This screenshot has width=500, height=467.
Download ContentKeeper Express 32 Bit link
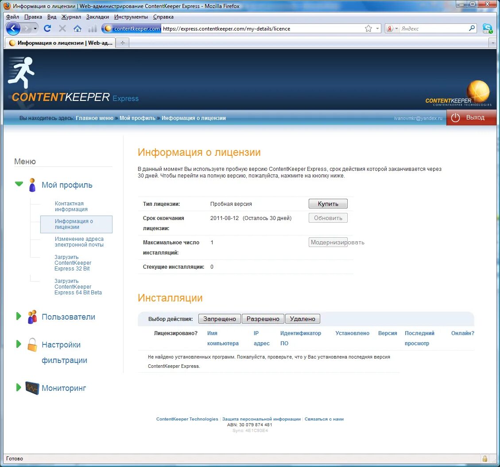[73, 262]
